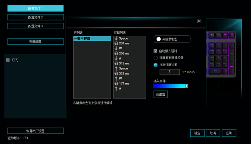
Task: Enable the 灯光 checkbox
Action: point(8,60)
